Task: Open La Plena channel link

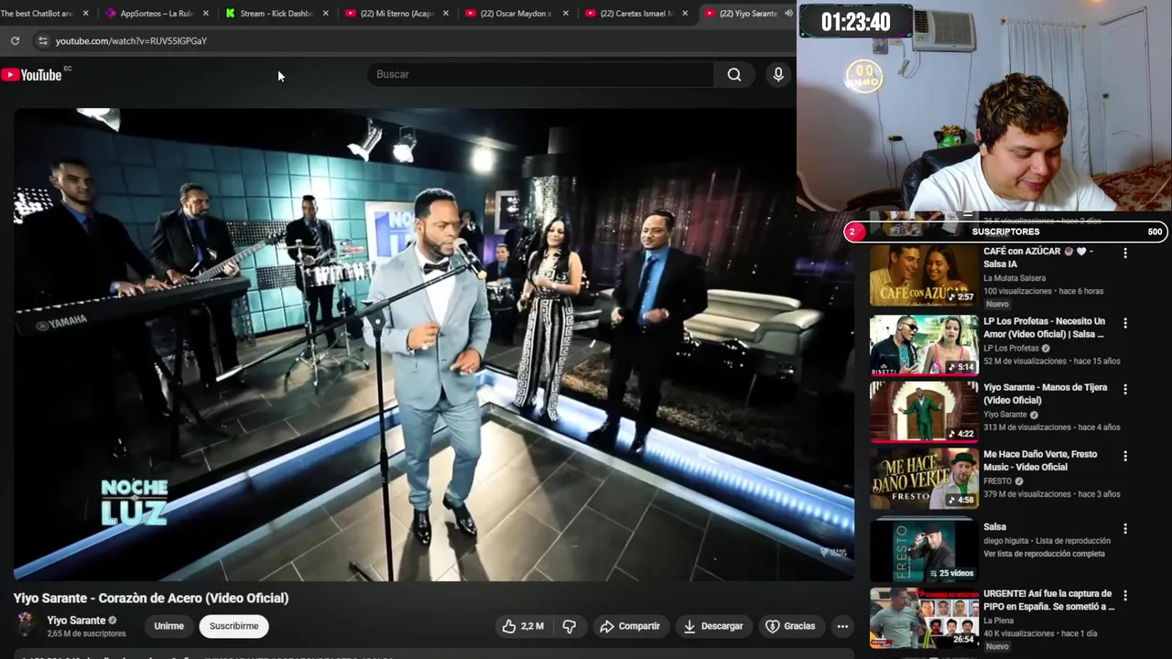Action: tap(999, 621)
